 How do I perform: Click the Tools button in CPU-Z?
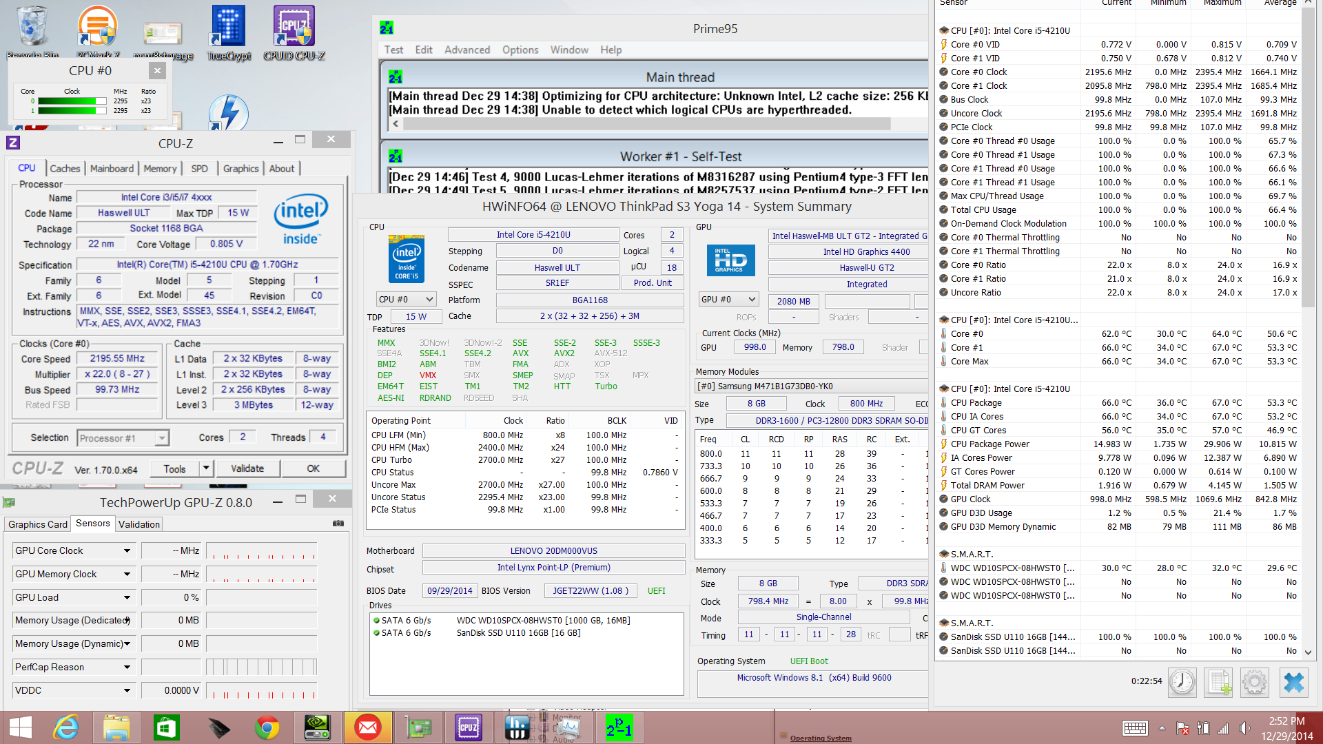point(174,468)
